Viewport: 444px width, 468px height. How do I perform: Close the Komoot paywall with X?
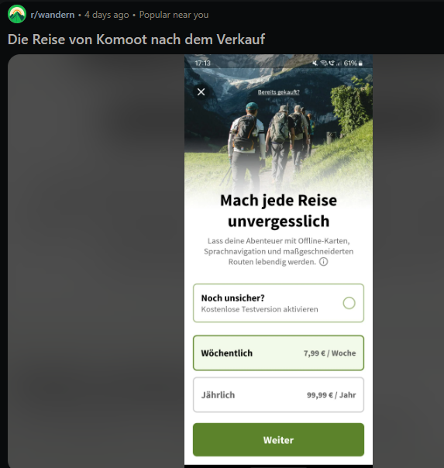[x=201, y=92]
